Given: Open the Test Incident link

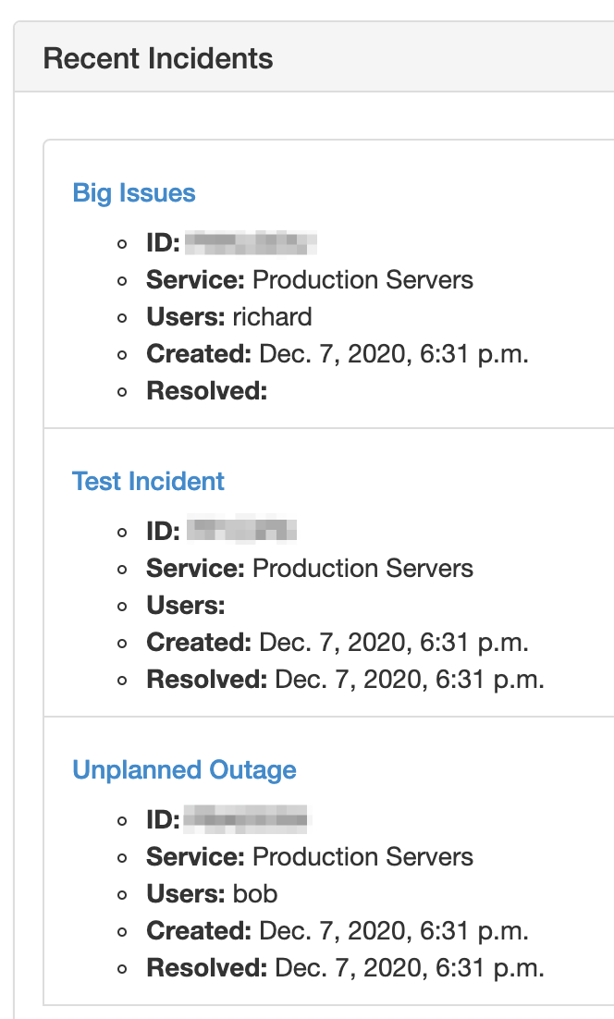Looking at the screenshot, I should (148, 482).
